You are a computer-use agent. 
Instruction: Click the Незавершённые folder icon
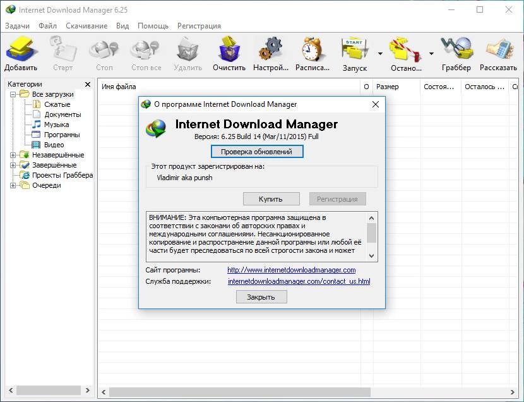25,155
